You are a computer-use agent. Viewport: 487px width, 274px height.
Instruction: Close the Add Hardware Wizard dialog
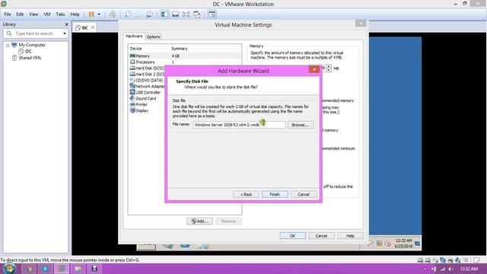314,69
